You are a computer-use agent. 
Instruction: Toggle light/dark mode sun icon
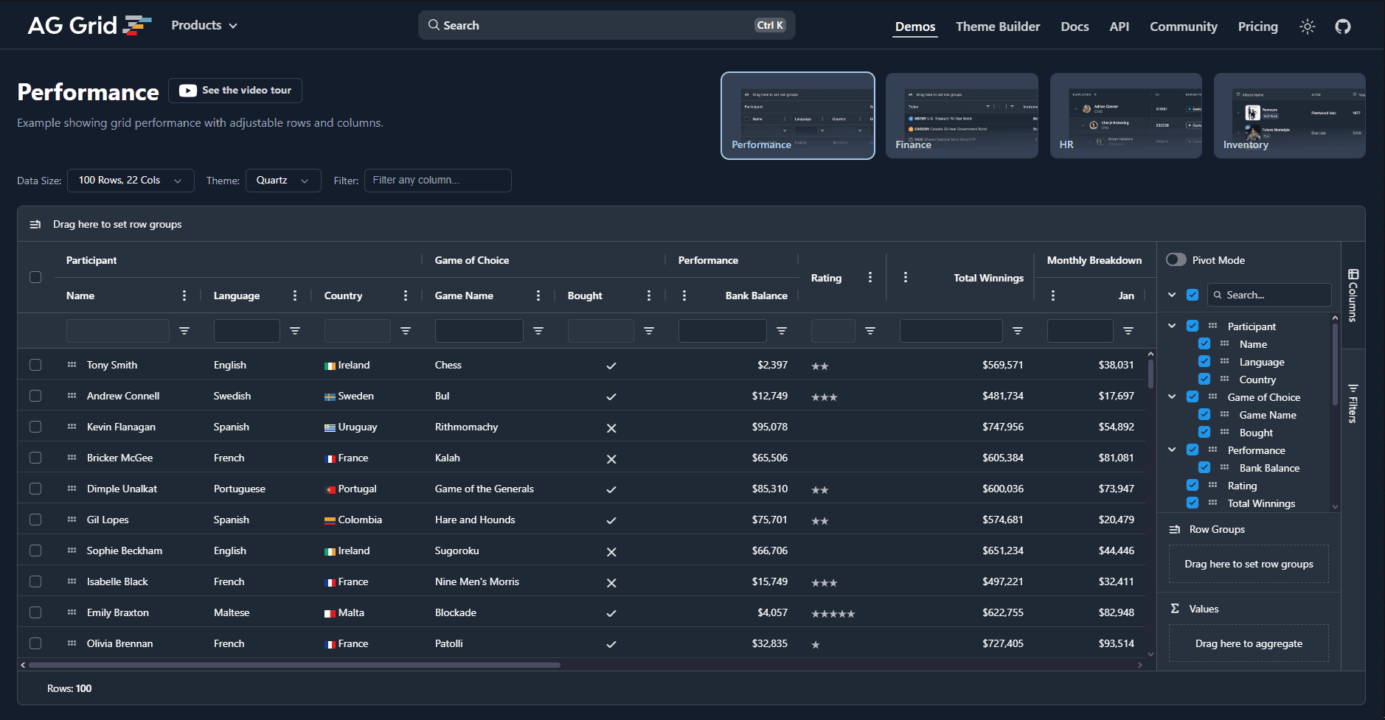pos(1308,27)
